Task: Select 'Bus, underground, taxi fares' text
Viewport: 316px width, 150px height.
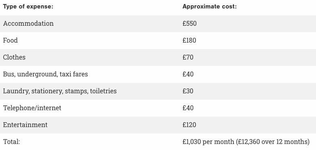Action: pos(45,74)
